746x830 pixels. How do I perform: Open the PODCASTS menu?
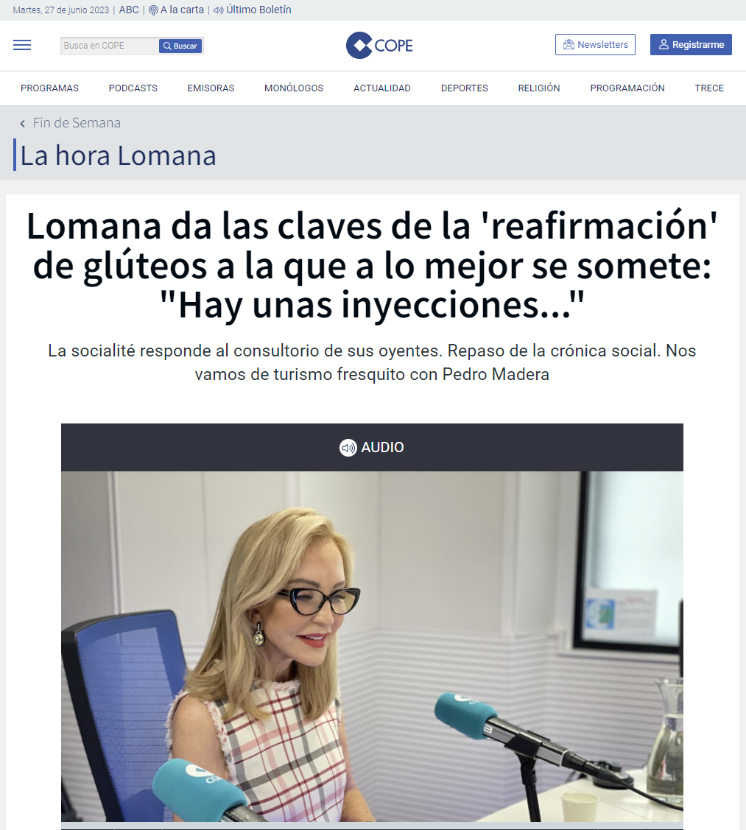click(x=133, y=88)
